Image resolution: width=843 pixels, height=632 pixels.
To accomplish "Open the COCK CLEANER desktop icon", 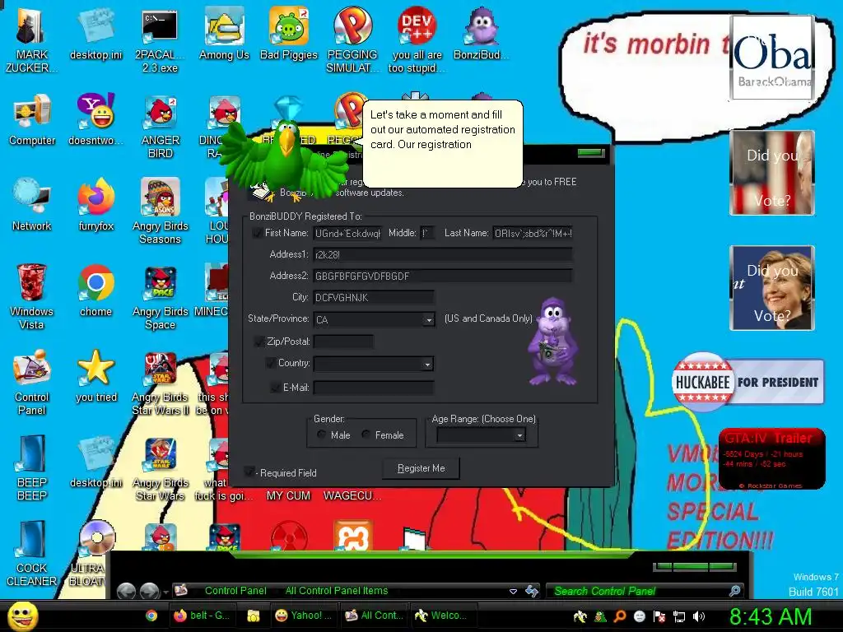I will [32, 554].
